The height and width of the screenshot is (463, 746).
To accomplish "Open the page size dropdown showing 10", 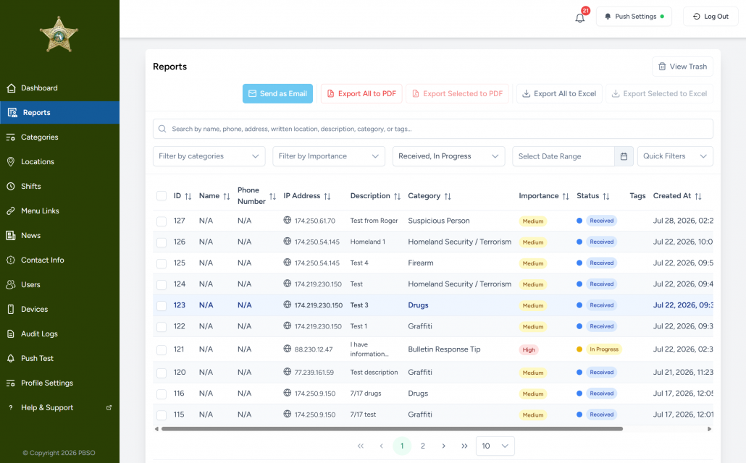I will tap(495, 446).
